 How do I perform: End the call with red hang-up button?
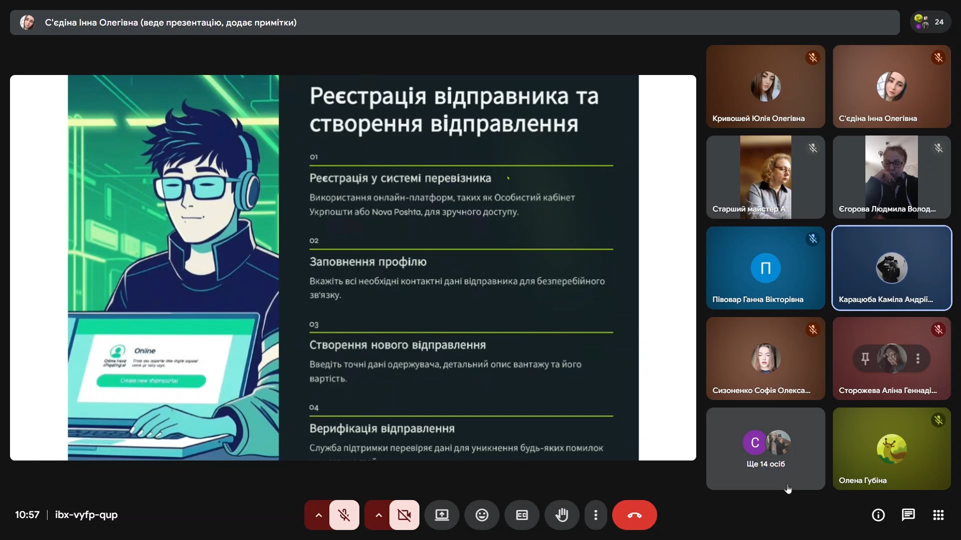tap(634, 515)
